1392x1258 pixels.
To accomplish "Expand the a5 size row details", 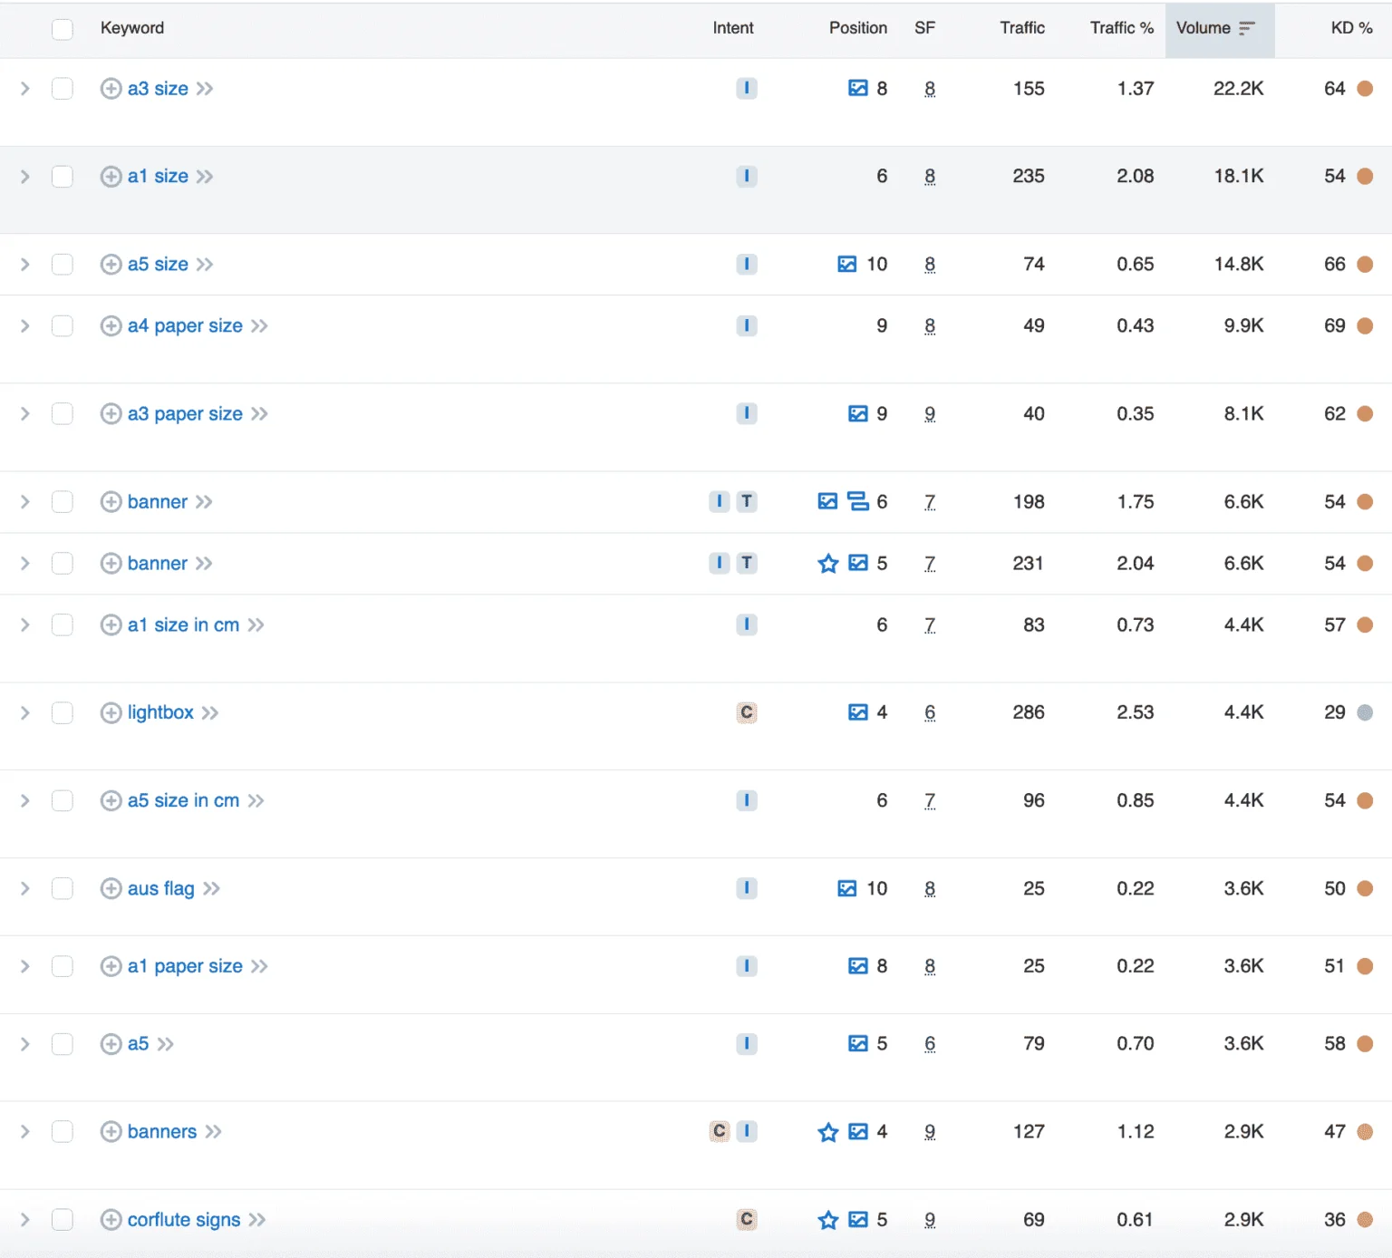I will (x=25, y=265).
